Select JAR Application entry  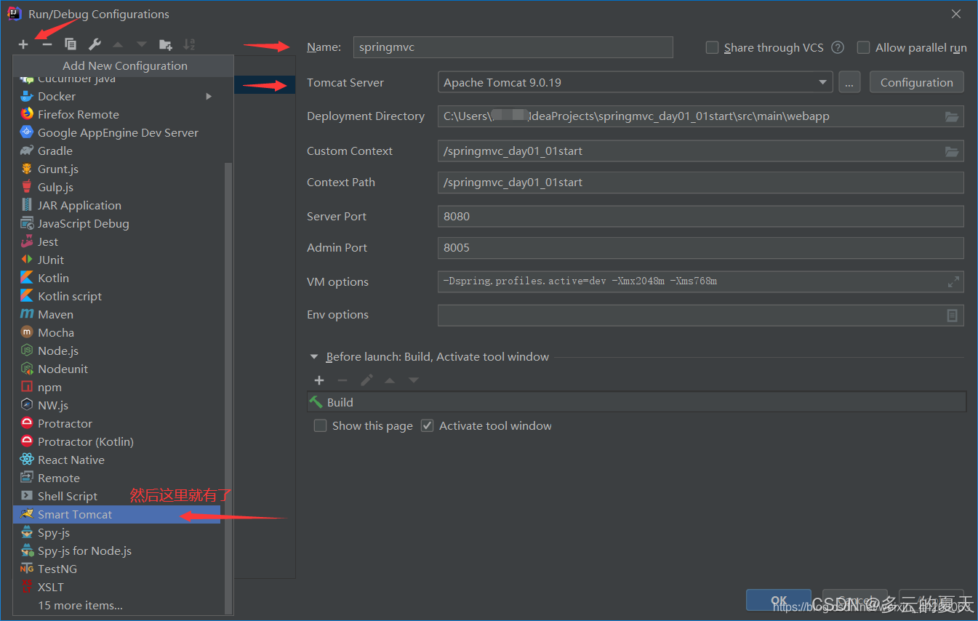coord(116,205)
